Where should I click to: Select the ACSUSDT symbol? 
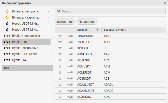click(x=84, y=79)
